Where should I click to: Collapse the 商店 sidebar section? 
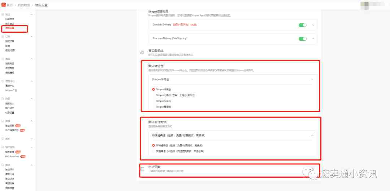click(x=31, y=165)
